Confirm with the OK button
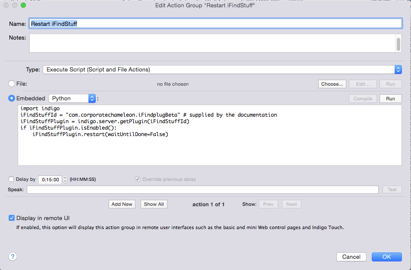 [386, 257]
